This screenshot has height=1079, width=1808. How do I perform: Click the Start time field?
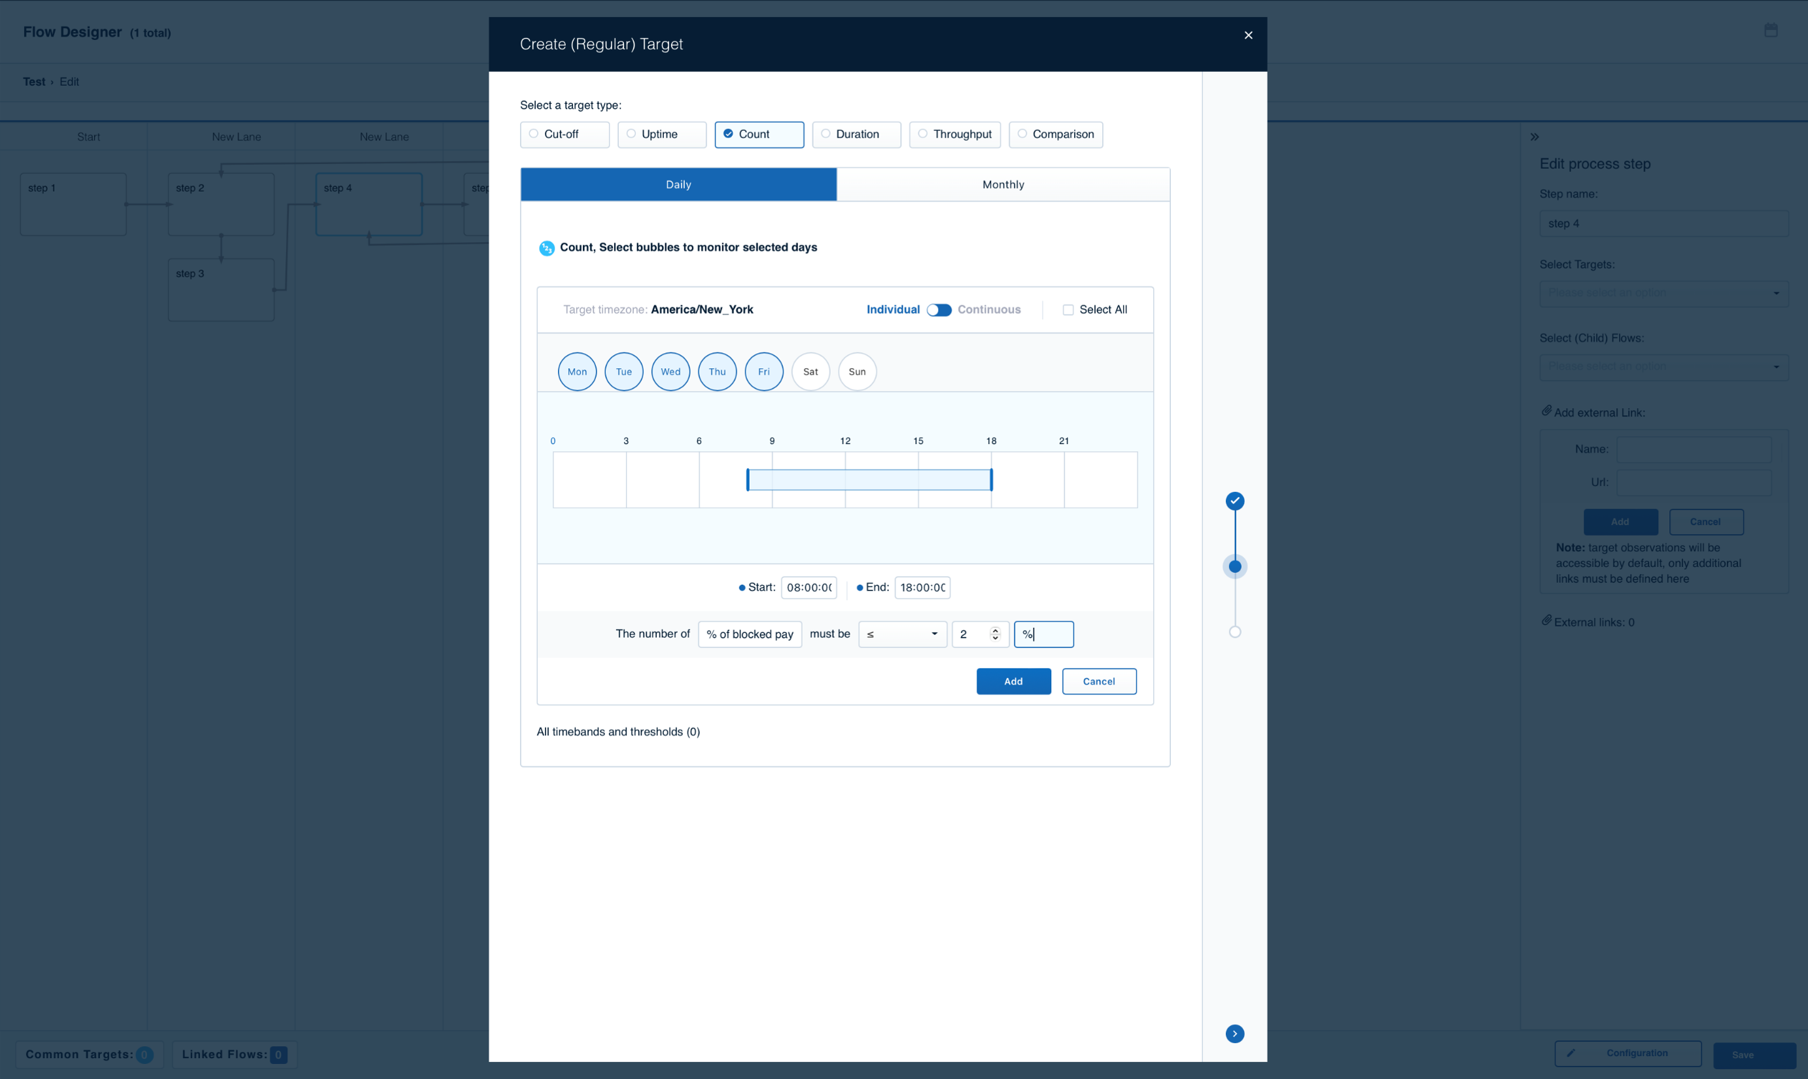click(x=808, y=587)
